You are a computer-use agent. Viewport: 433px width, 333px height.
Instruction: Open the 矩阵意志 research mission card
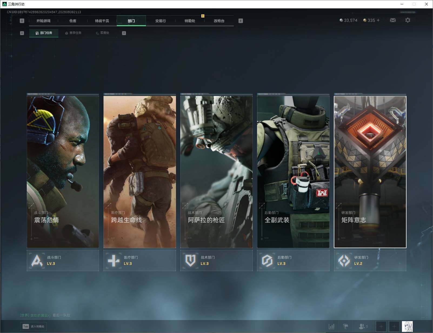[370, 172]
